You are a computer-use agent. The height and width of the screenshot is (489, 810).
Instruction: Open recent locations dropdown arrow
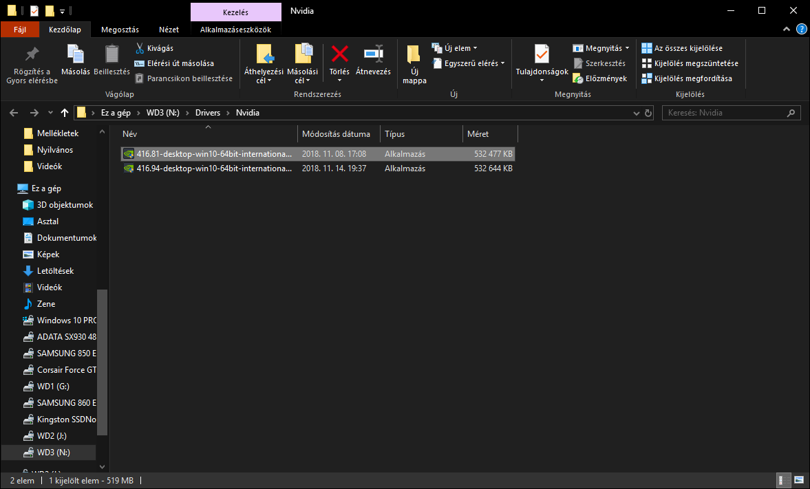pos(50,113)
